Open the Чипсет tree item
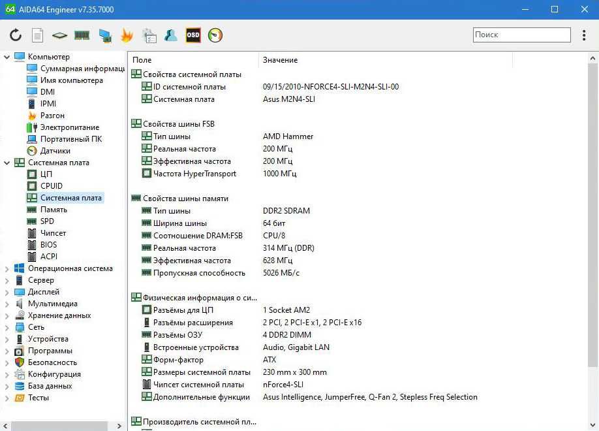This screenshot has height=431, width=599. pyautogui.click(x=53, y=233)
